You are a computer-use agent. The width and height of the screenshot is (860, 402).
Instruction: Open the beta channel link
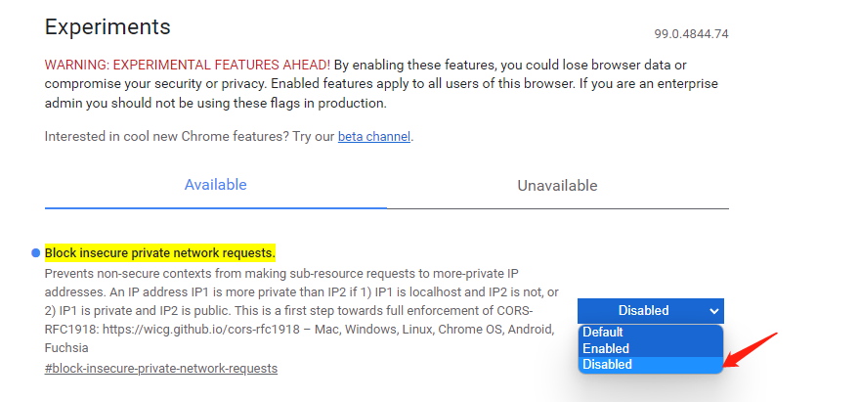(x=374, y=136)
